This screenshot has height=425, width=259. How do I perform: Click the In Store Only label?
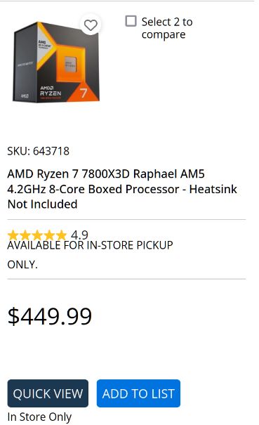[39, 417]
